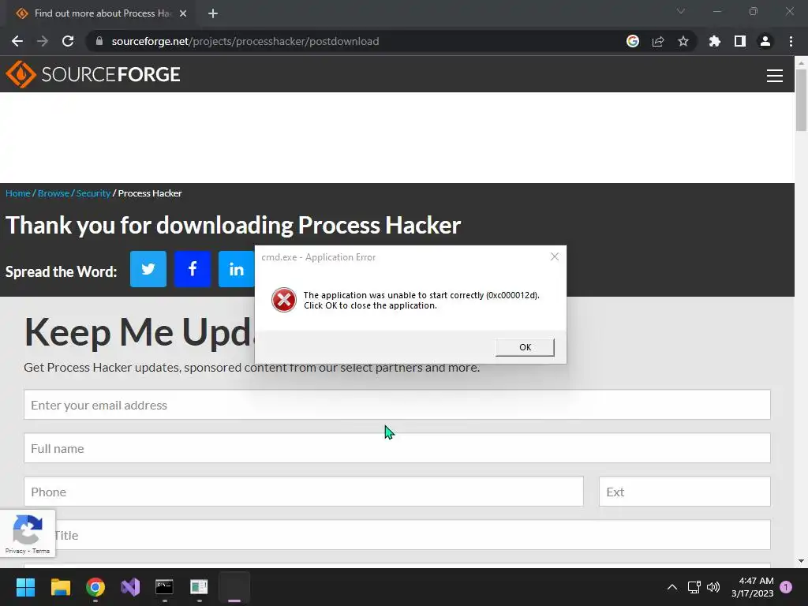Open the taskbar app beside Command Prompt
Viewport: 808px width, 606px height.
199,587
